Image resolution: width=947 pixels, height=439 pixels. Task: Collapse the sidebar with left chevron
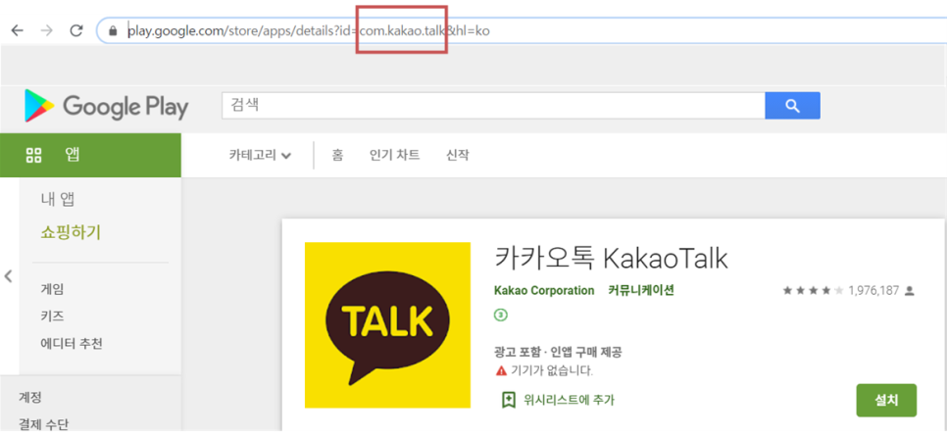coord(9,276)
